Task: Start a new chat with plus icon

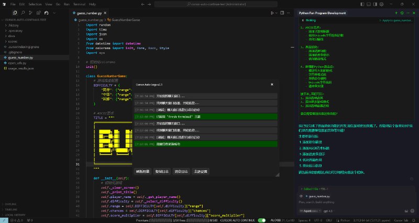Action: point(396,11)
